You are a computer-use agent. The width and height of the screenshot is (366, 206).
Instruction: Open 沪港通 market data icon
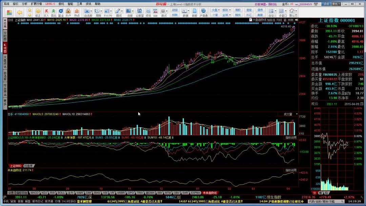(203, 10)
